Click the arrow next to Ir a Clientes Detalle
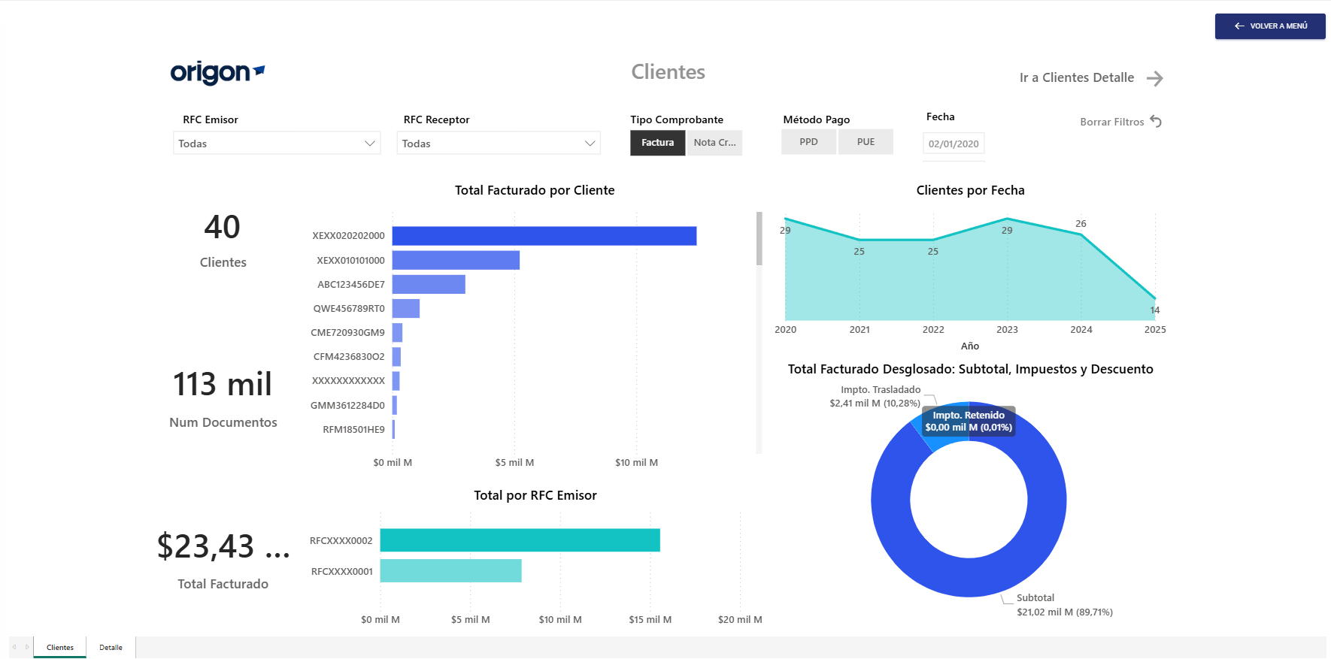 1154,78
